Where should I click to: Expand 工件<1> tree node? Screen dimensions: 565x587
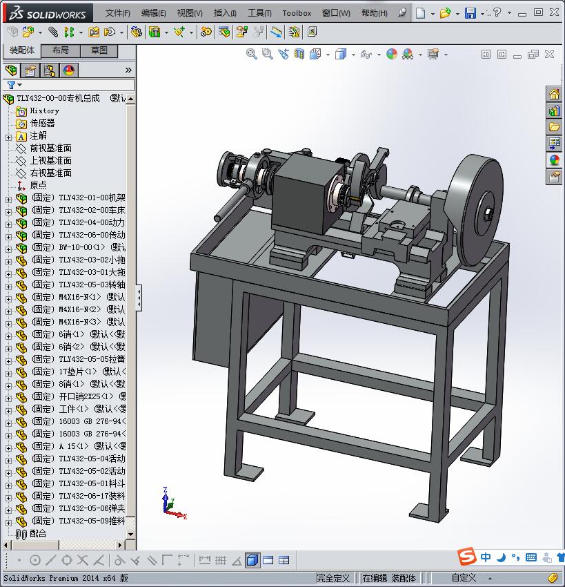pos(8,411)
